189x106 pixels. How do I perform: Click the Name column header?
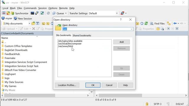pyautogui.click(x=5, y=38)
